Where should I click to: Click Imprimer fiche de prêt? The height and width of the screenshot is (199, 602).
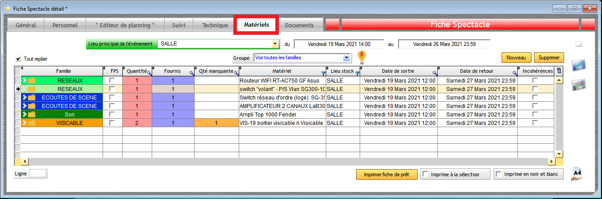point(387,174)
